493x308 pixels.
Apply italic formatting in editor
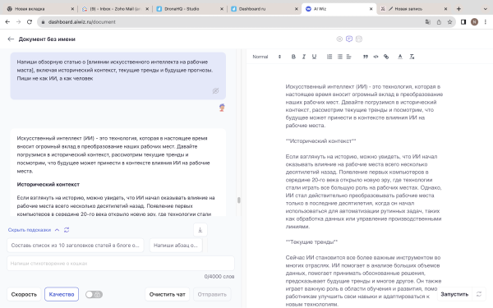[304, 57]
